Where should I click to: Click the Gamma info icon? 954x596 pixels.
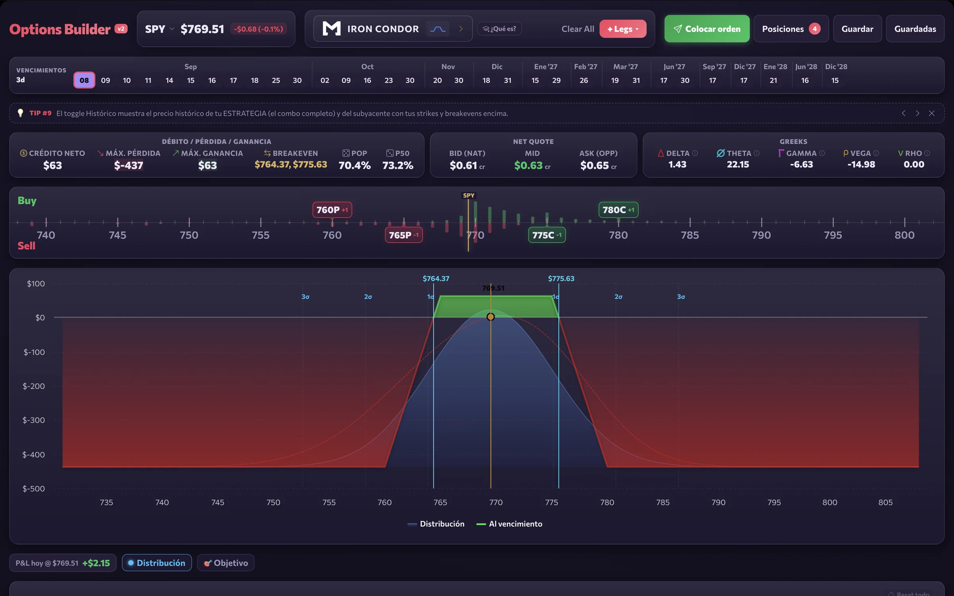(x=822, y=153)
